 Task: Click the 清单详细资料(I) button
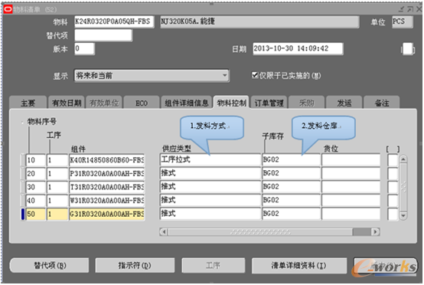[x=299, y=266]
